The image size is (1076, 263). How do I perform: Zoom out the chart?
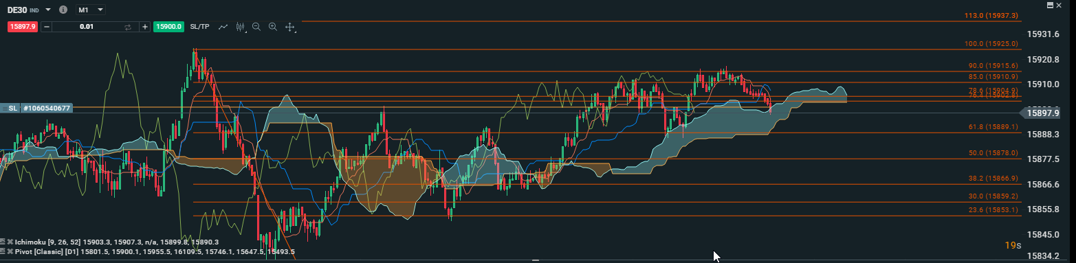pos(256,27)
